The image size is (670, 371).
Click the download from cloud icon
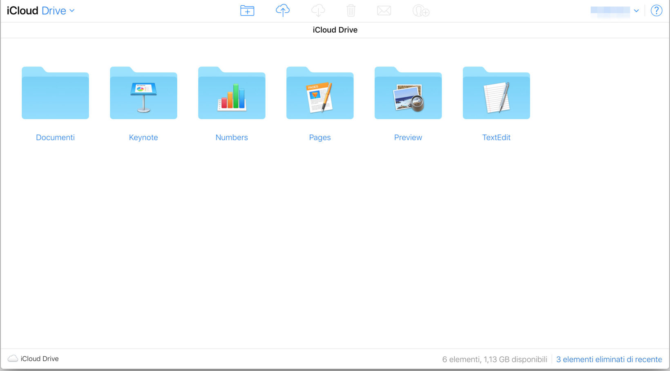click(x=318, y=10)
